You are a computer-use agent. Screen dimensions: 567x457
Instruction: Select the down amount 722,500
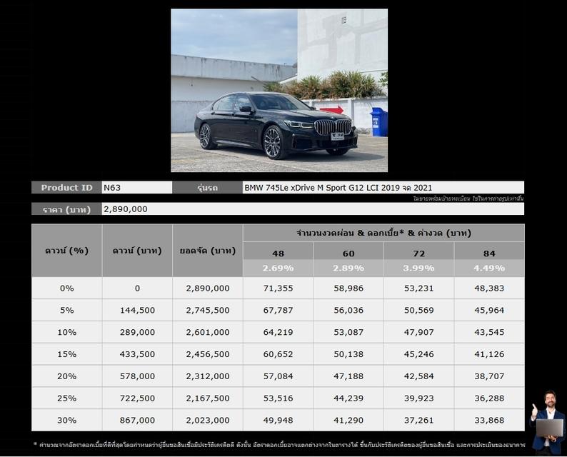pyautogui.click(x=137, y=398)
